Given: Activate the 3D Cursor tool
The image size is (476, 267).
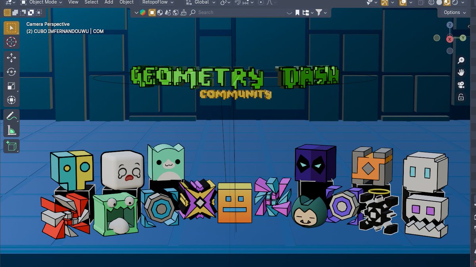Looking at the screenshot, I should tap(11, 42).
